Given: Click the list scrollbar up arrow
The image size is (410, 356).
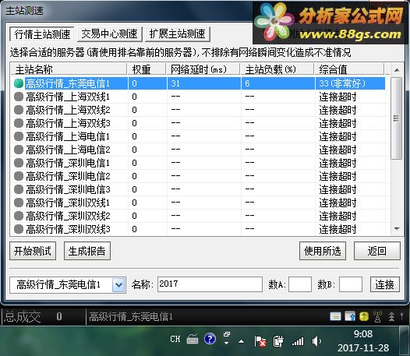Looking at the screenshot, I should click(x=397, y=70).
